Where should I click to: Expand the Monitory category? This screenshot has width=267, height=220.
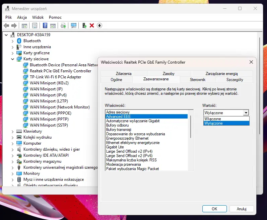[12, 173]
